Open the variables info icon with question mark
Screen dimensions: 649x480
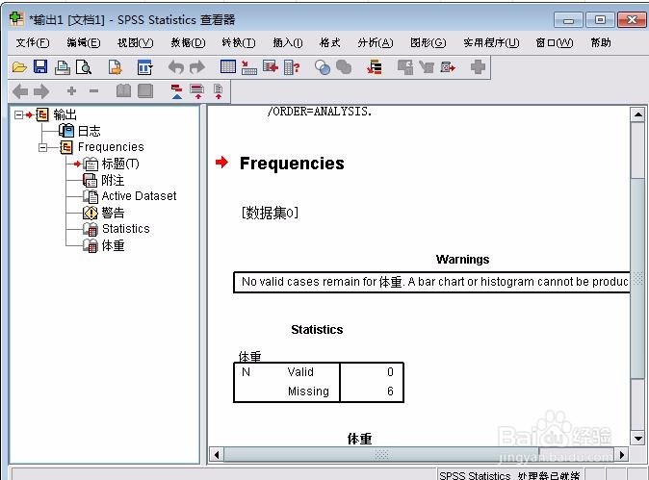[292, 67]
